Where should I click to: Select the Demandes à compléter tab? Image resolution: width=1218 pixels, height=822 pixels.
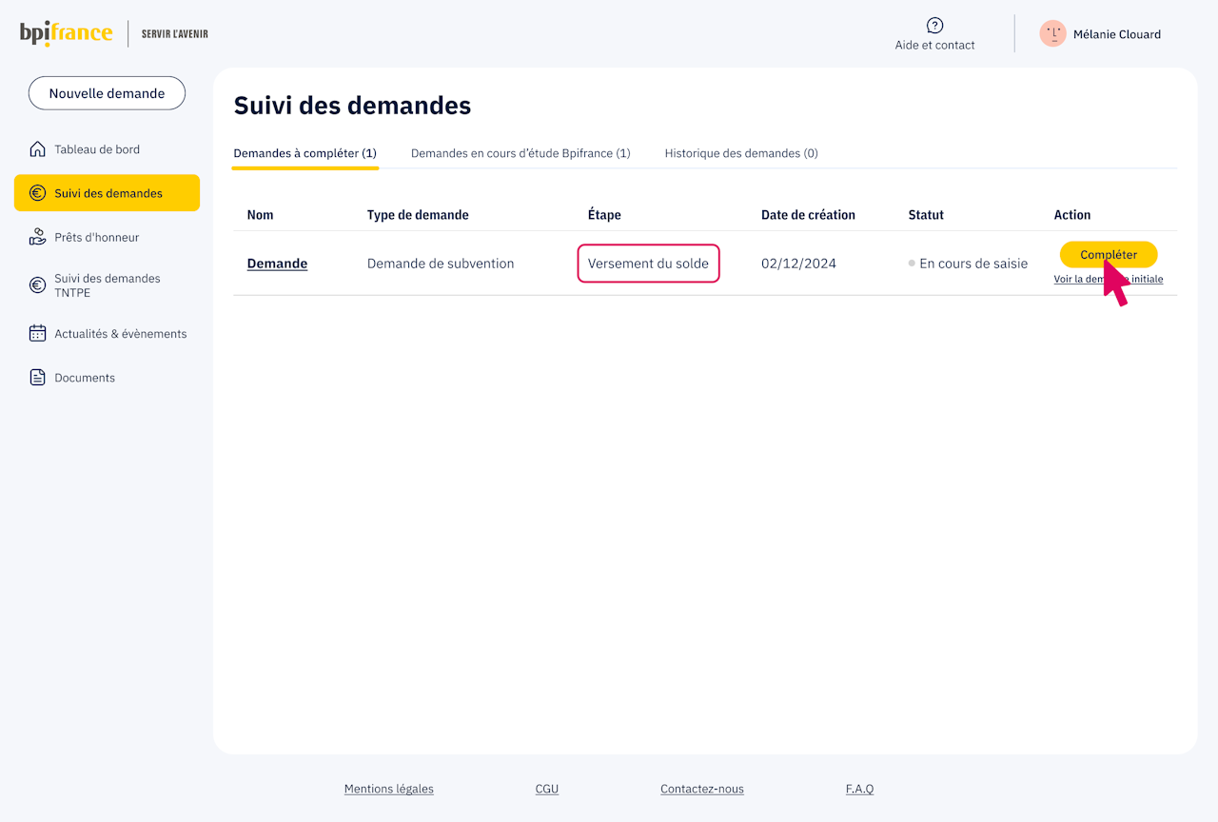(305, 153)
